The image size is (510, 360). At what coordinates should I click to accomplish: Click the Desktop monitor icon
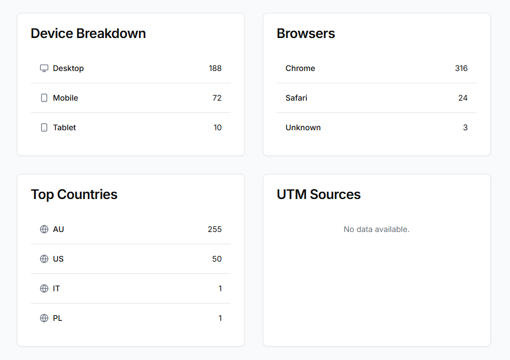pyautogui.click(x=44, y=68)
